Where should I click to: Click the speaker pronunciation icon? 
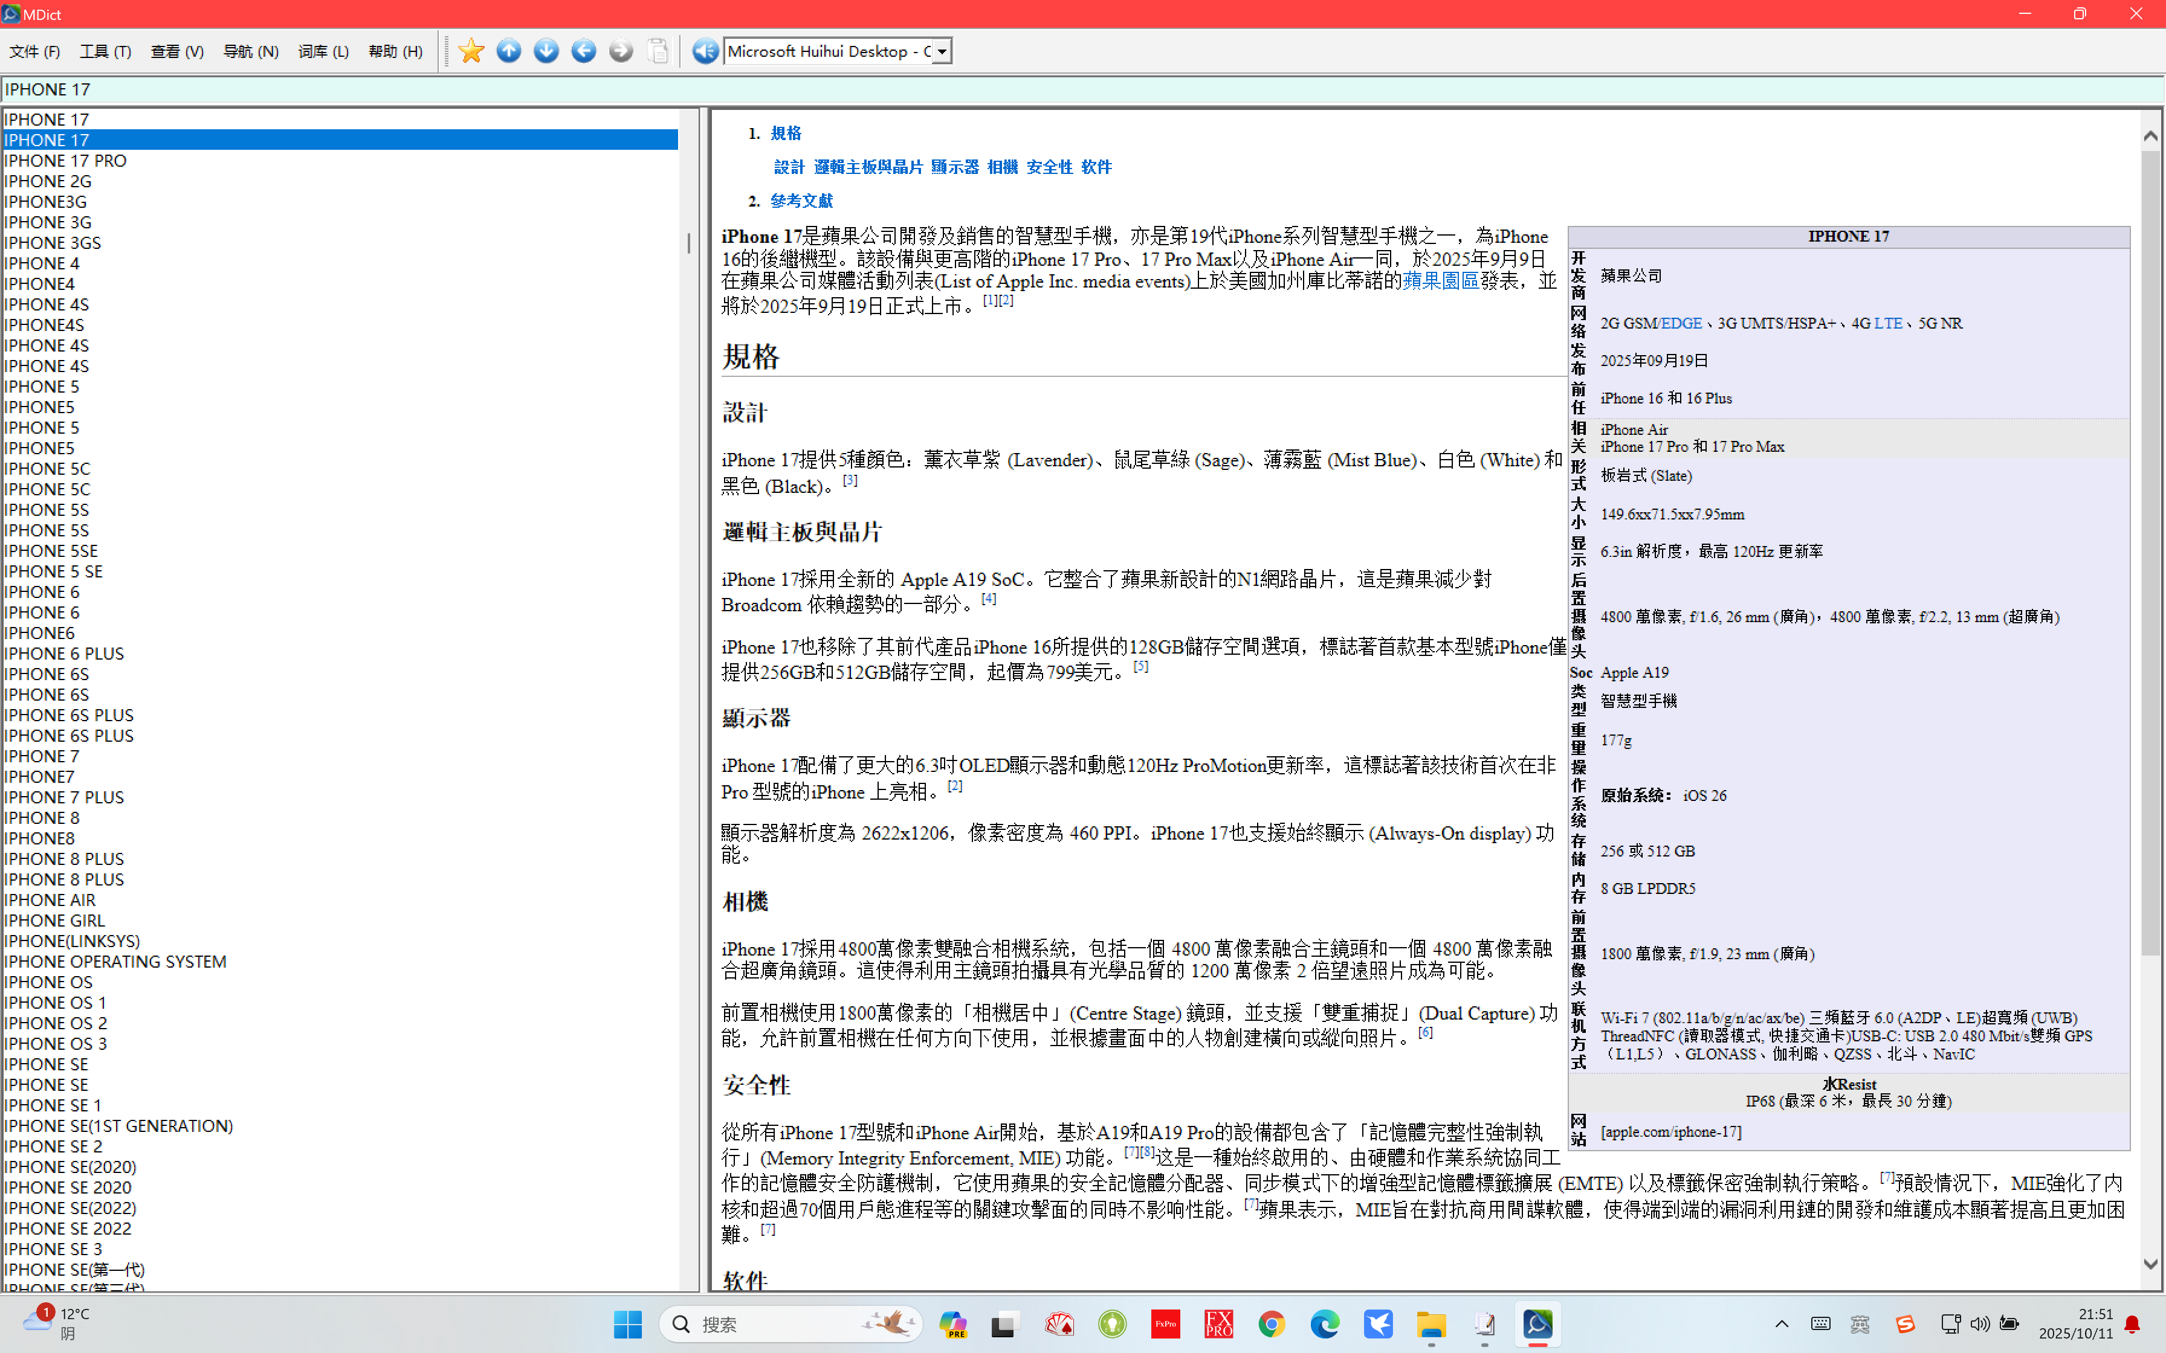pos(705,51)
